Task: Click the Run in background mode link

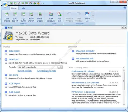Action: (46, 71)
